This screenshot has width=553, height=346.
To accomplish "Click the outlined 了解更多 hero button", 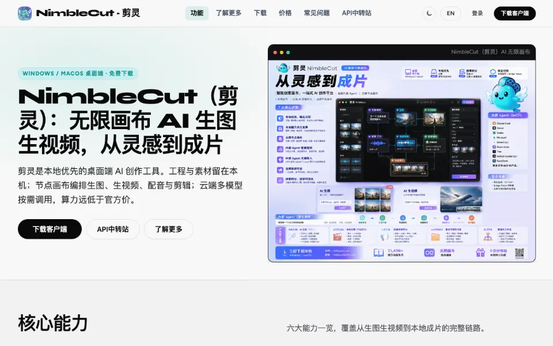I will point(169,229).
